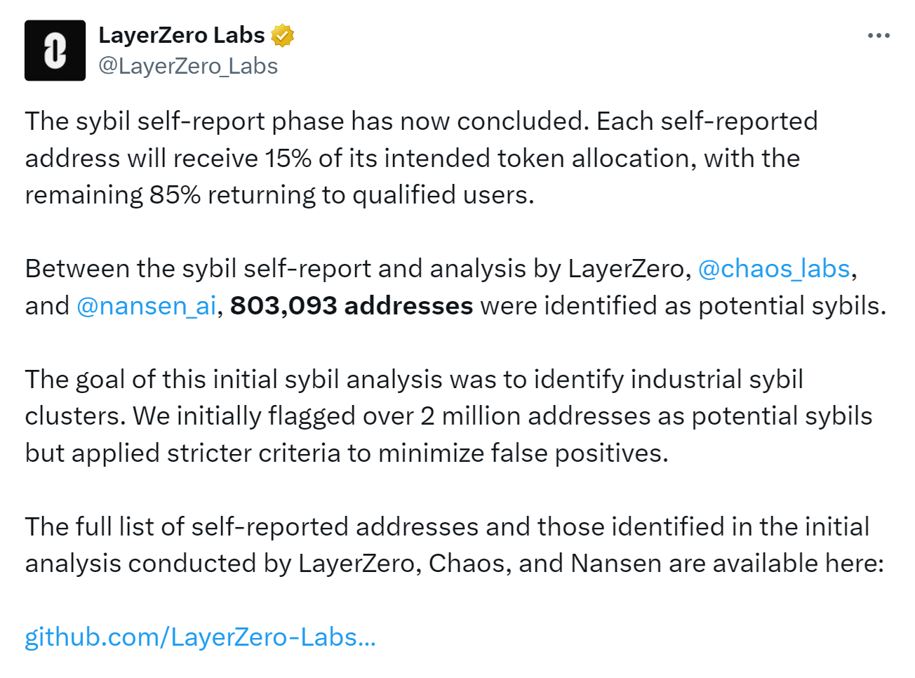Click the paragraph about the full address list

click(455, 545)
